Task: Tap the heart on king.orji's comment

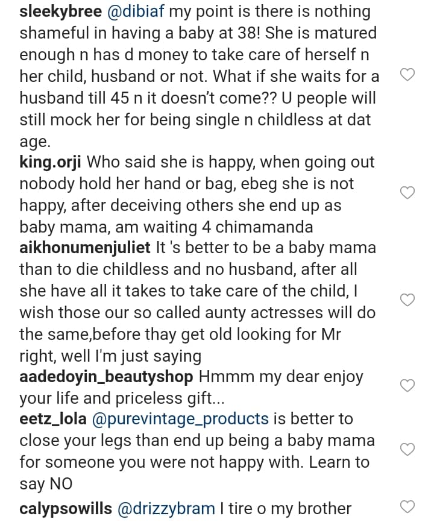Action: click(407, 192)
